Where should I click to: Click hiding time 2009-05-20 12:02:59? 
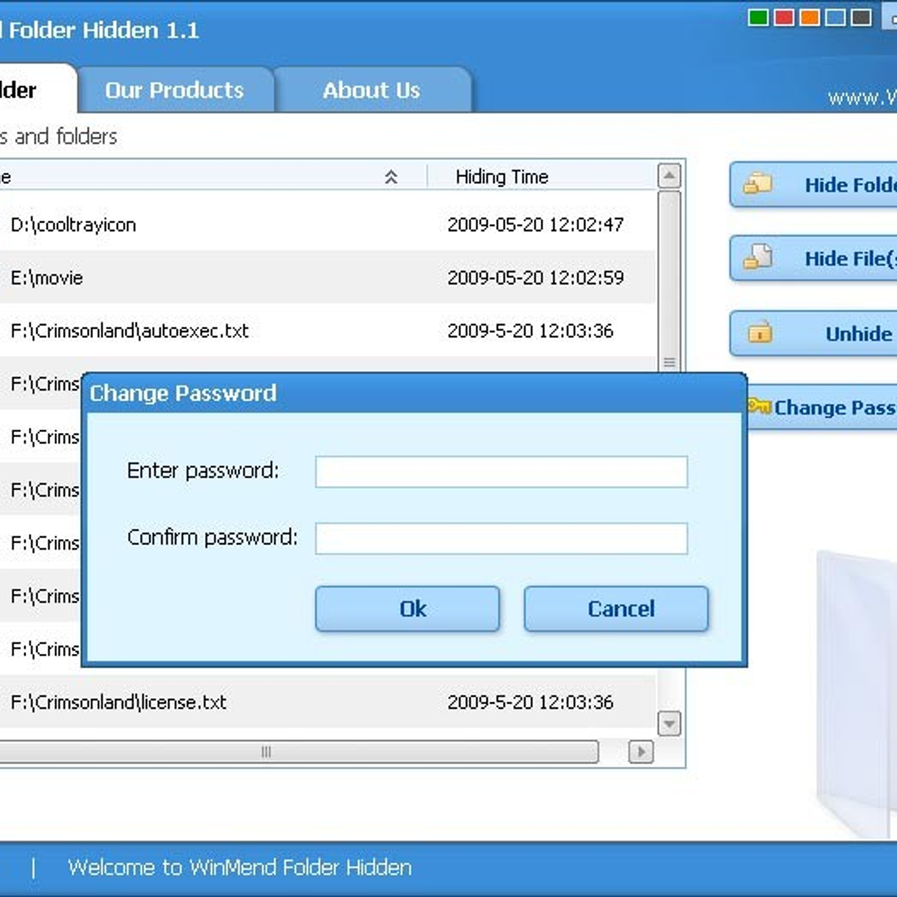click(x=535, y=278)
